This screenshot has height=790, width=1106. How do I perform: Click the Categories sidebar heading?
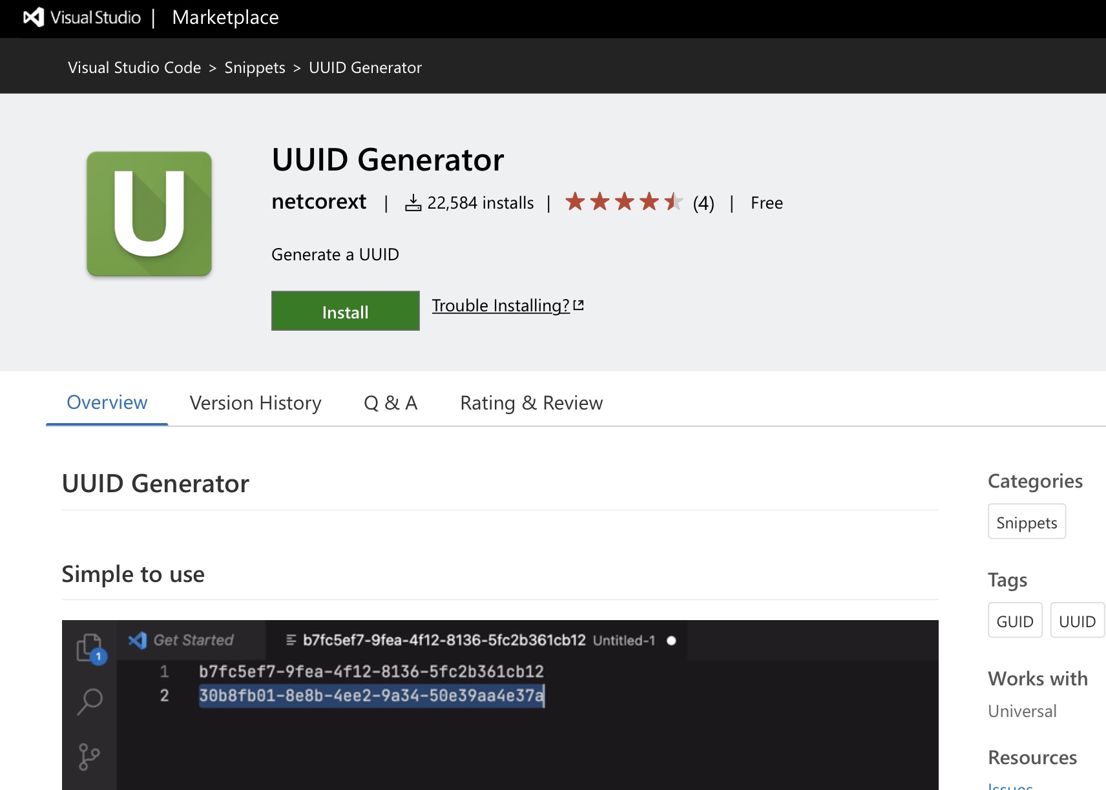click(1035, 481)
